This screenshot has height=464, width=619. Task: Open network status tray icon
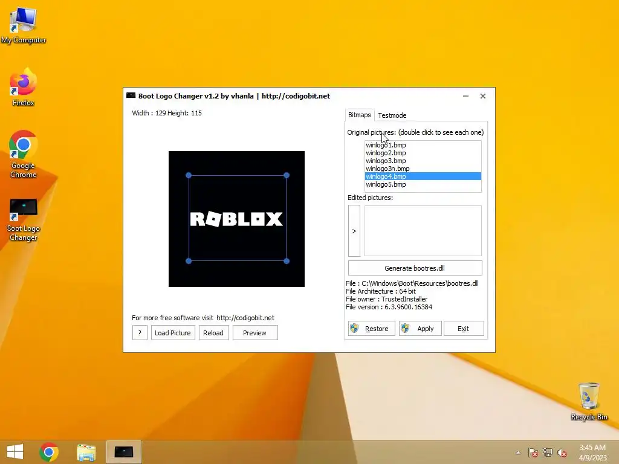point(548,453)
